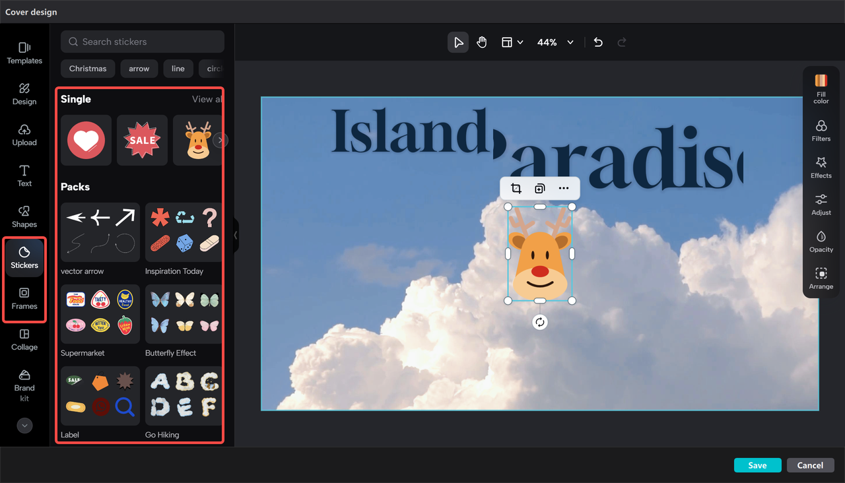Duplicate the selected sticker
The width and height of the screenshot is (845, 483).
539,188
